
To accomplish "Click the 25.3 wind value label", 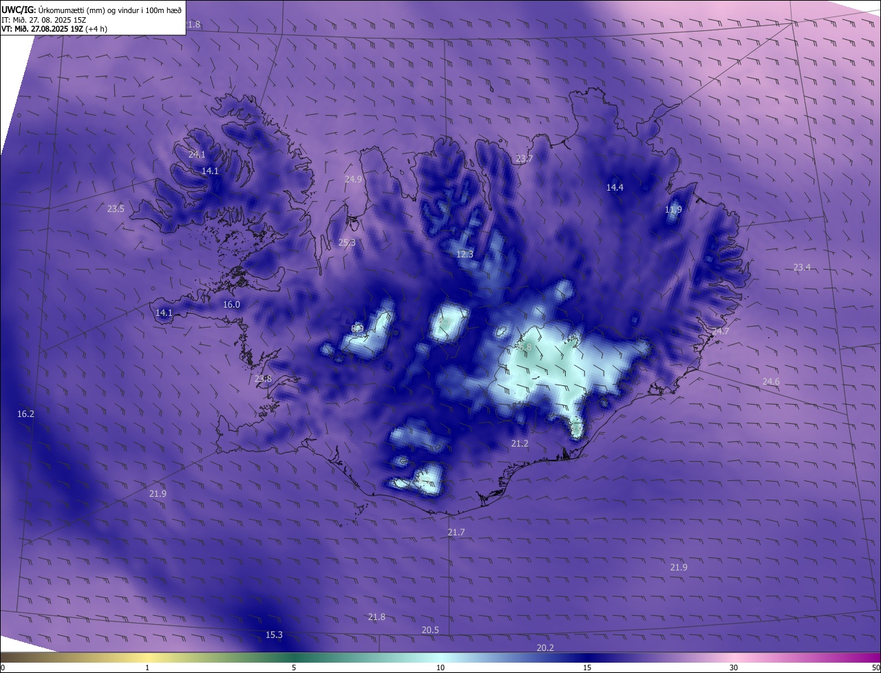I will (348, 243).
